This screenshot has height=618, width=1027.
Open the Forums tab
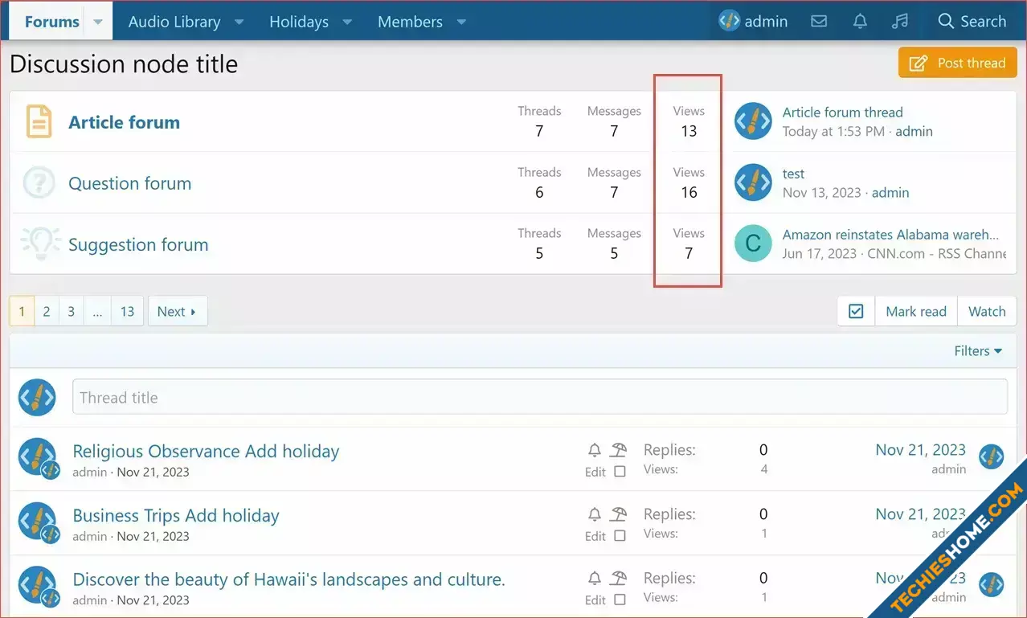pyautogui.click(x=51, y=22)
